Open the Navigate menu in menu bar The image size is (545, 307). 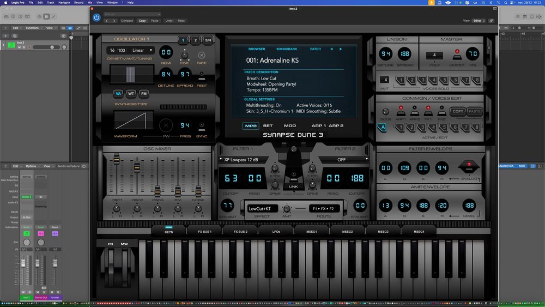(x=64, y=3)
